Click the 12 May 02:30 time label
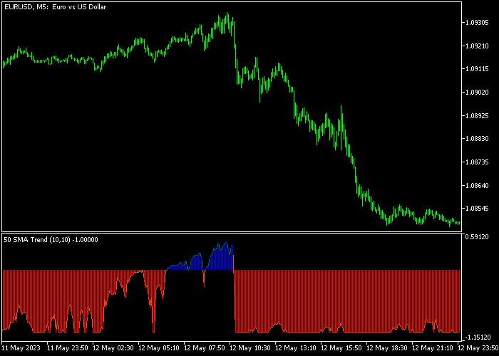The image size is (499, 356). (113, 347)
